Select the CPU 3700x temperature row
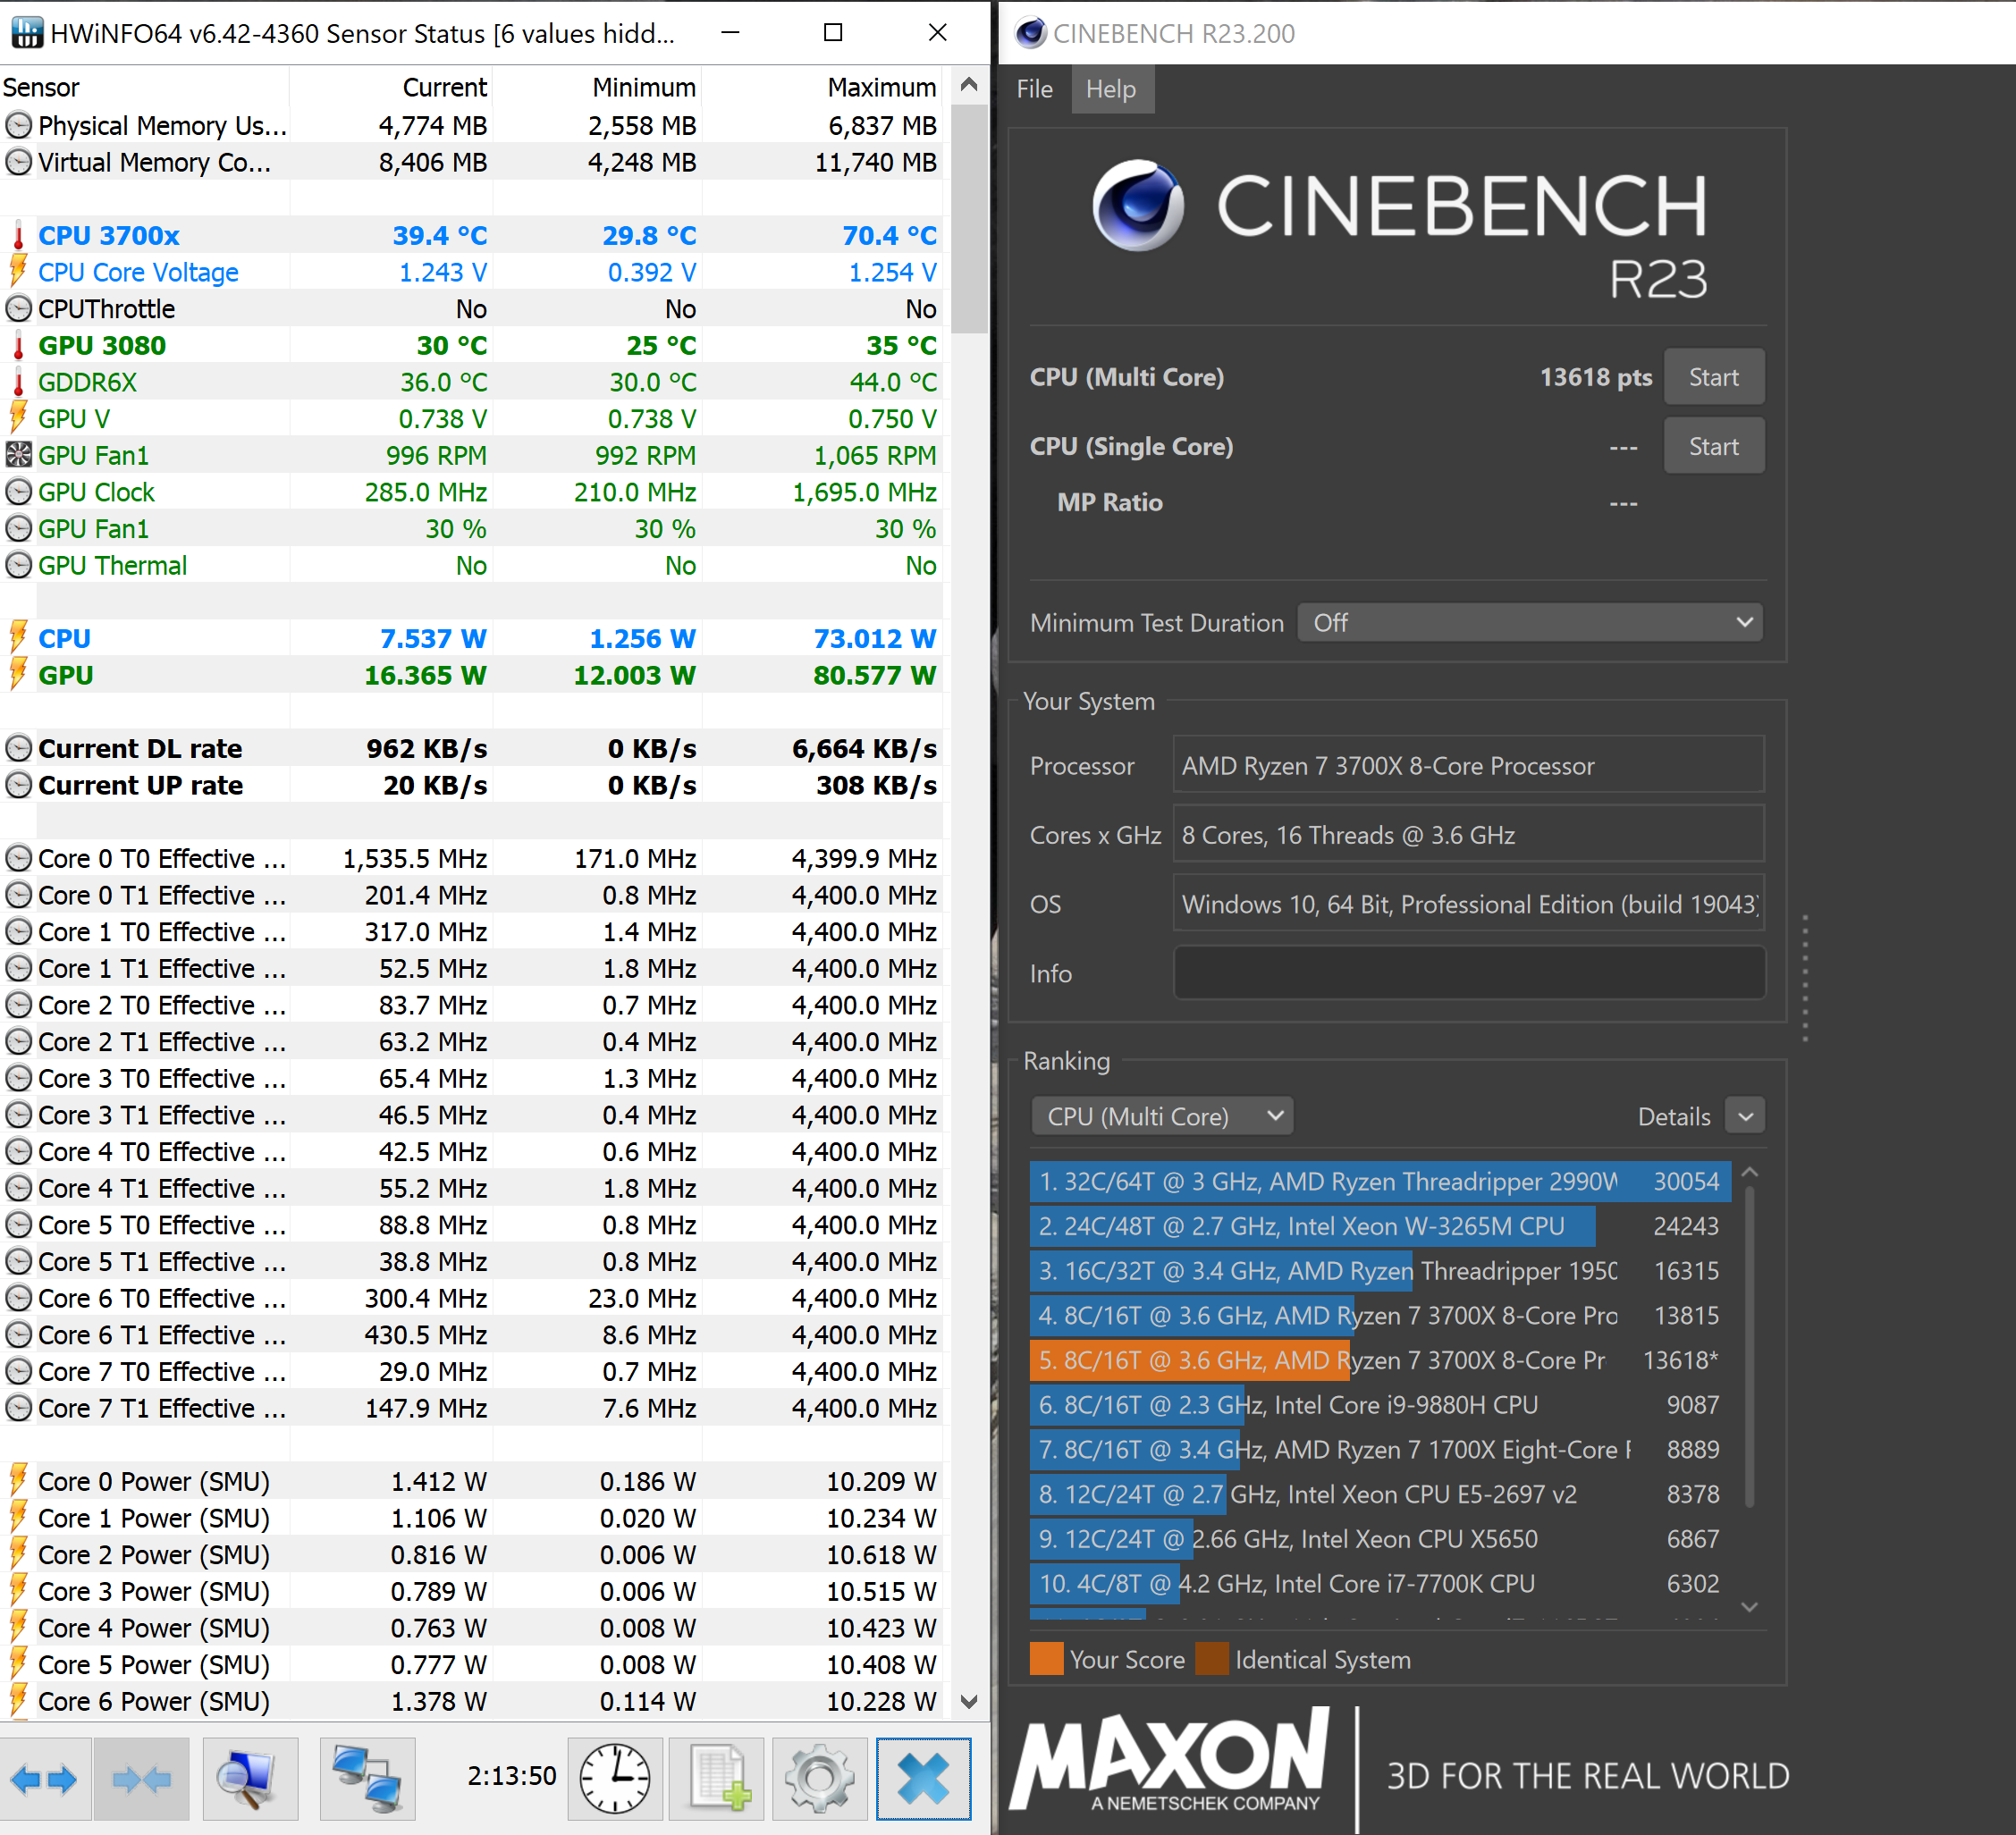2016x1835 pixels. pos(108,236)
